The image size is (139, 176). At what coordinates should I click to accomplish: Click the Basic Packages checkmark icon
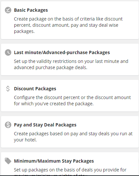tap(8, 10)
